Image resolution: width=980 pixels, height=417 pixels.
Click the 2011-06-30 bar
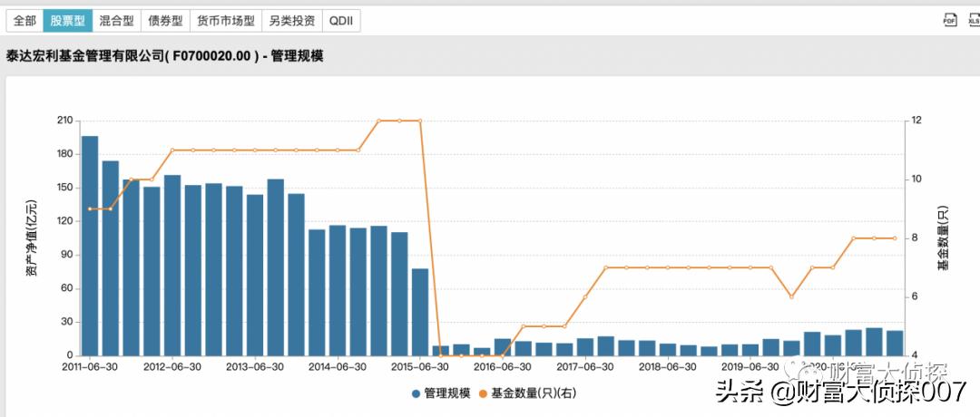point(90,246)
